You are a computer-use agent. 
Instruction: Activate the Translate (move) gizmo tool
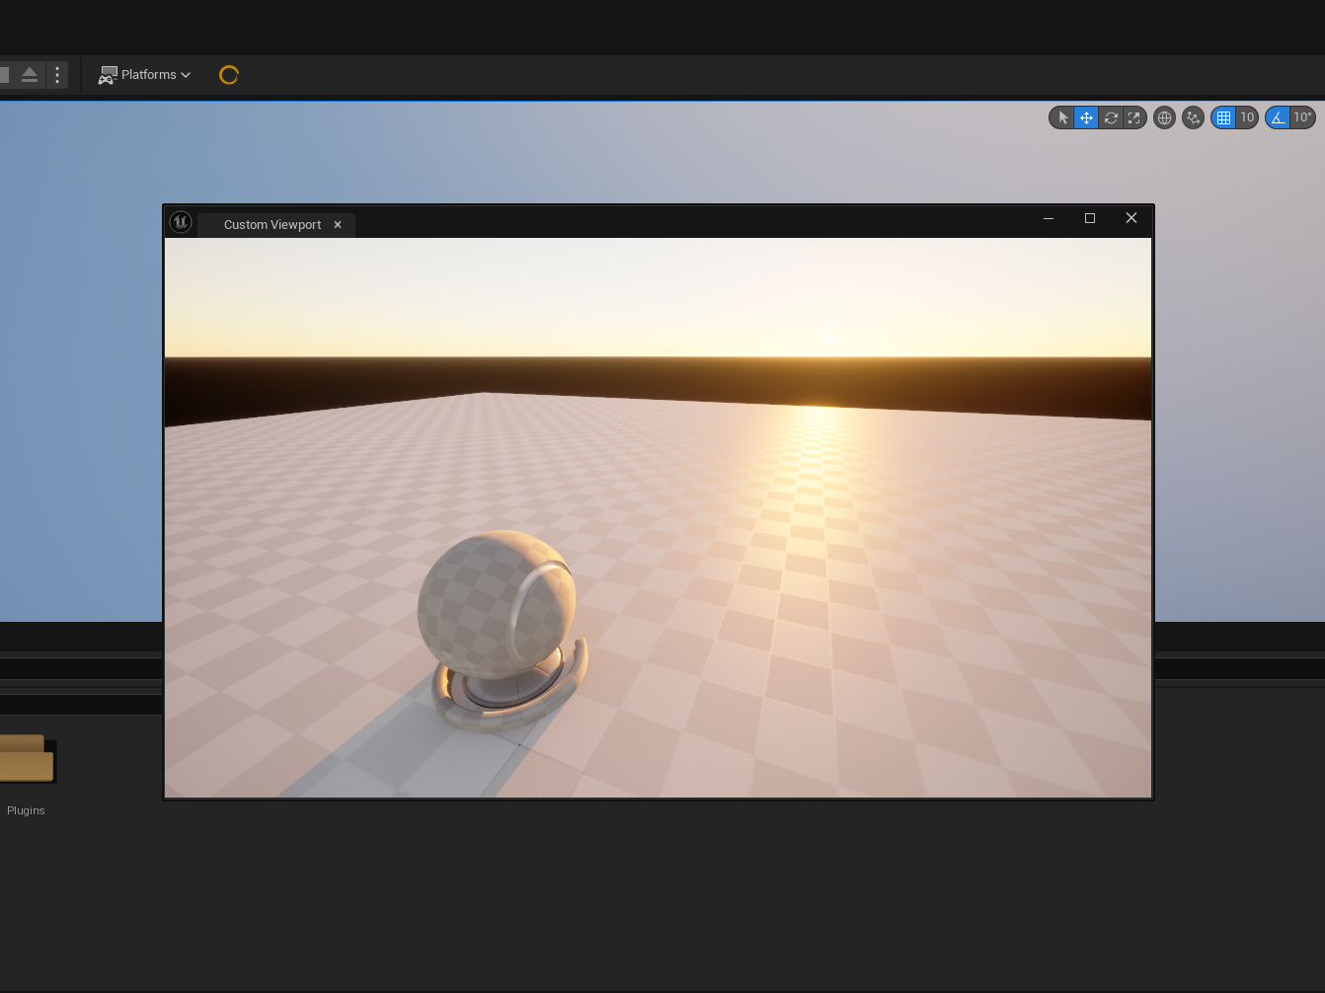point(1086,117)
